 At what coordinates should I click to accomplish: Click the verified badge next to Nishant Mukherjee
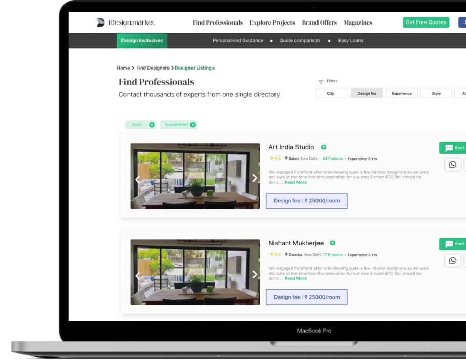(333, 243)
